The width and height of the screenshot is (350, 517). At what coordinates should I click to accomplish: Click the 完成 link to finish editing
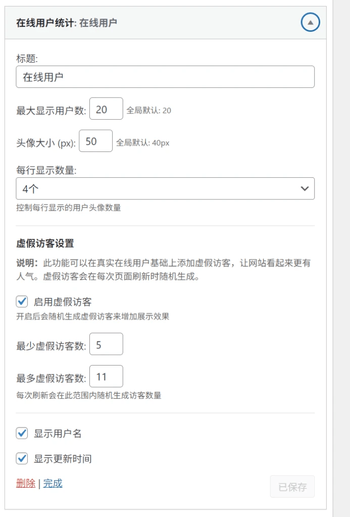[52, 483]
